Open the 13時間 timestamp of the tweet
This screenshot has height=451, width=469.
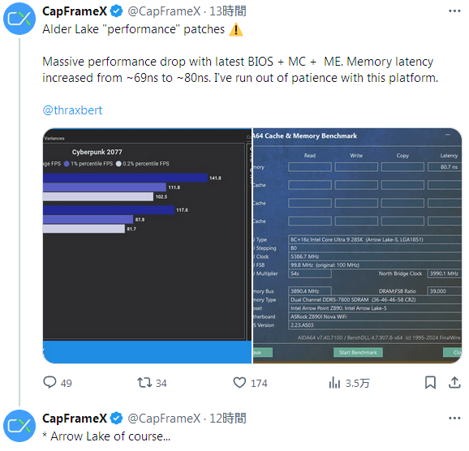[228, 11]
